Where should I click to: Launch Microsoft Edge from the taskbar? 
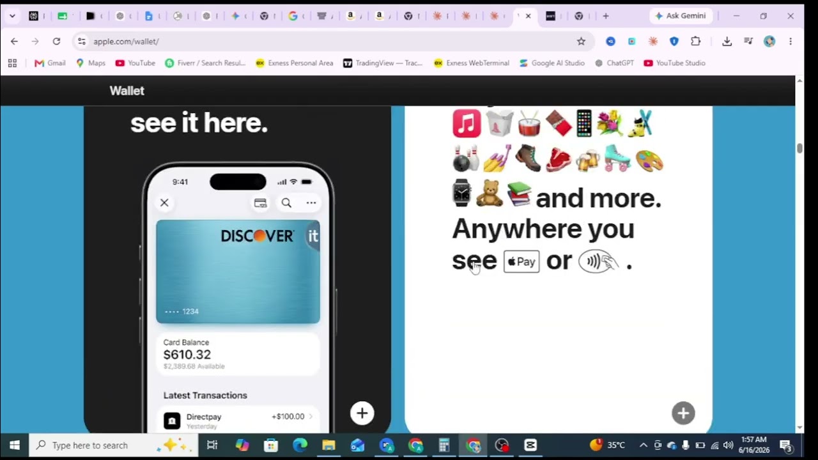click(x=300, y=445)
